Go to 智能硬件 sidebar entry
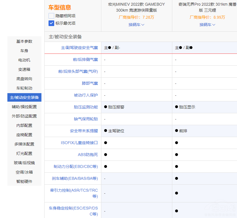237x218 pixels. [24, 181]
